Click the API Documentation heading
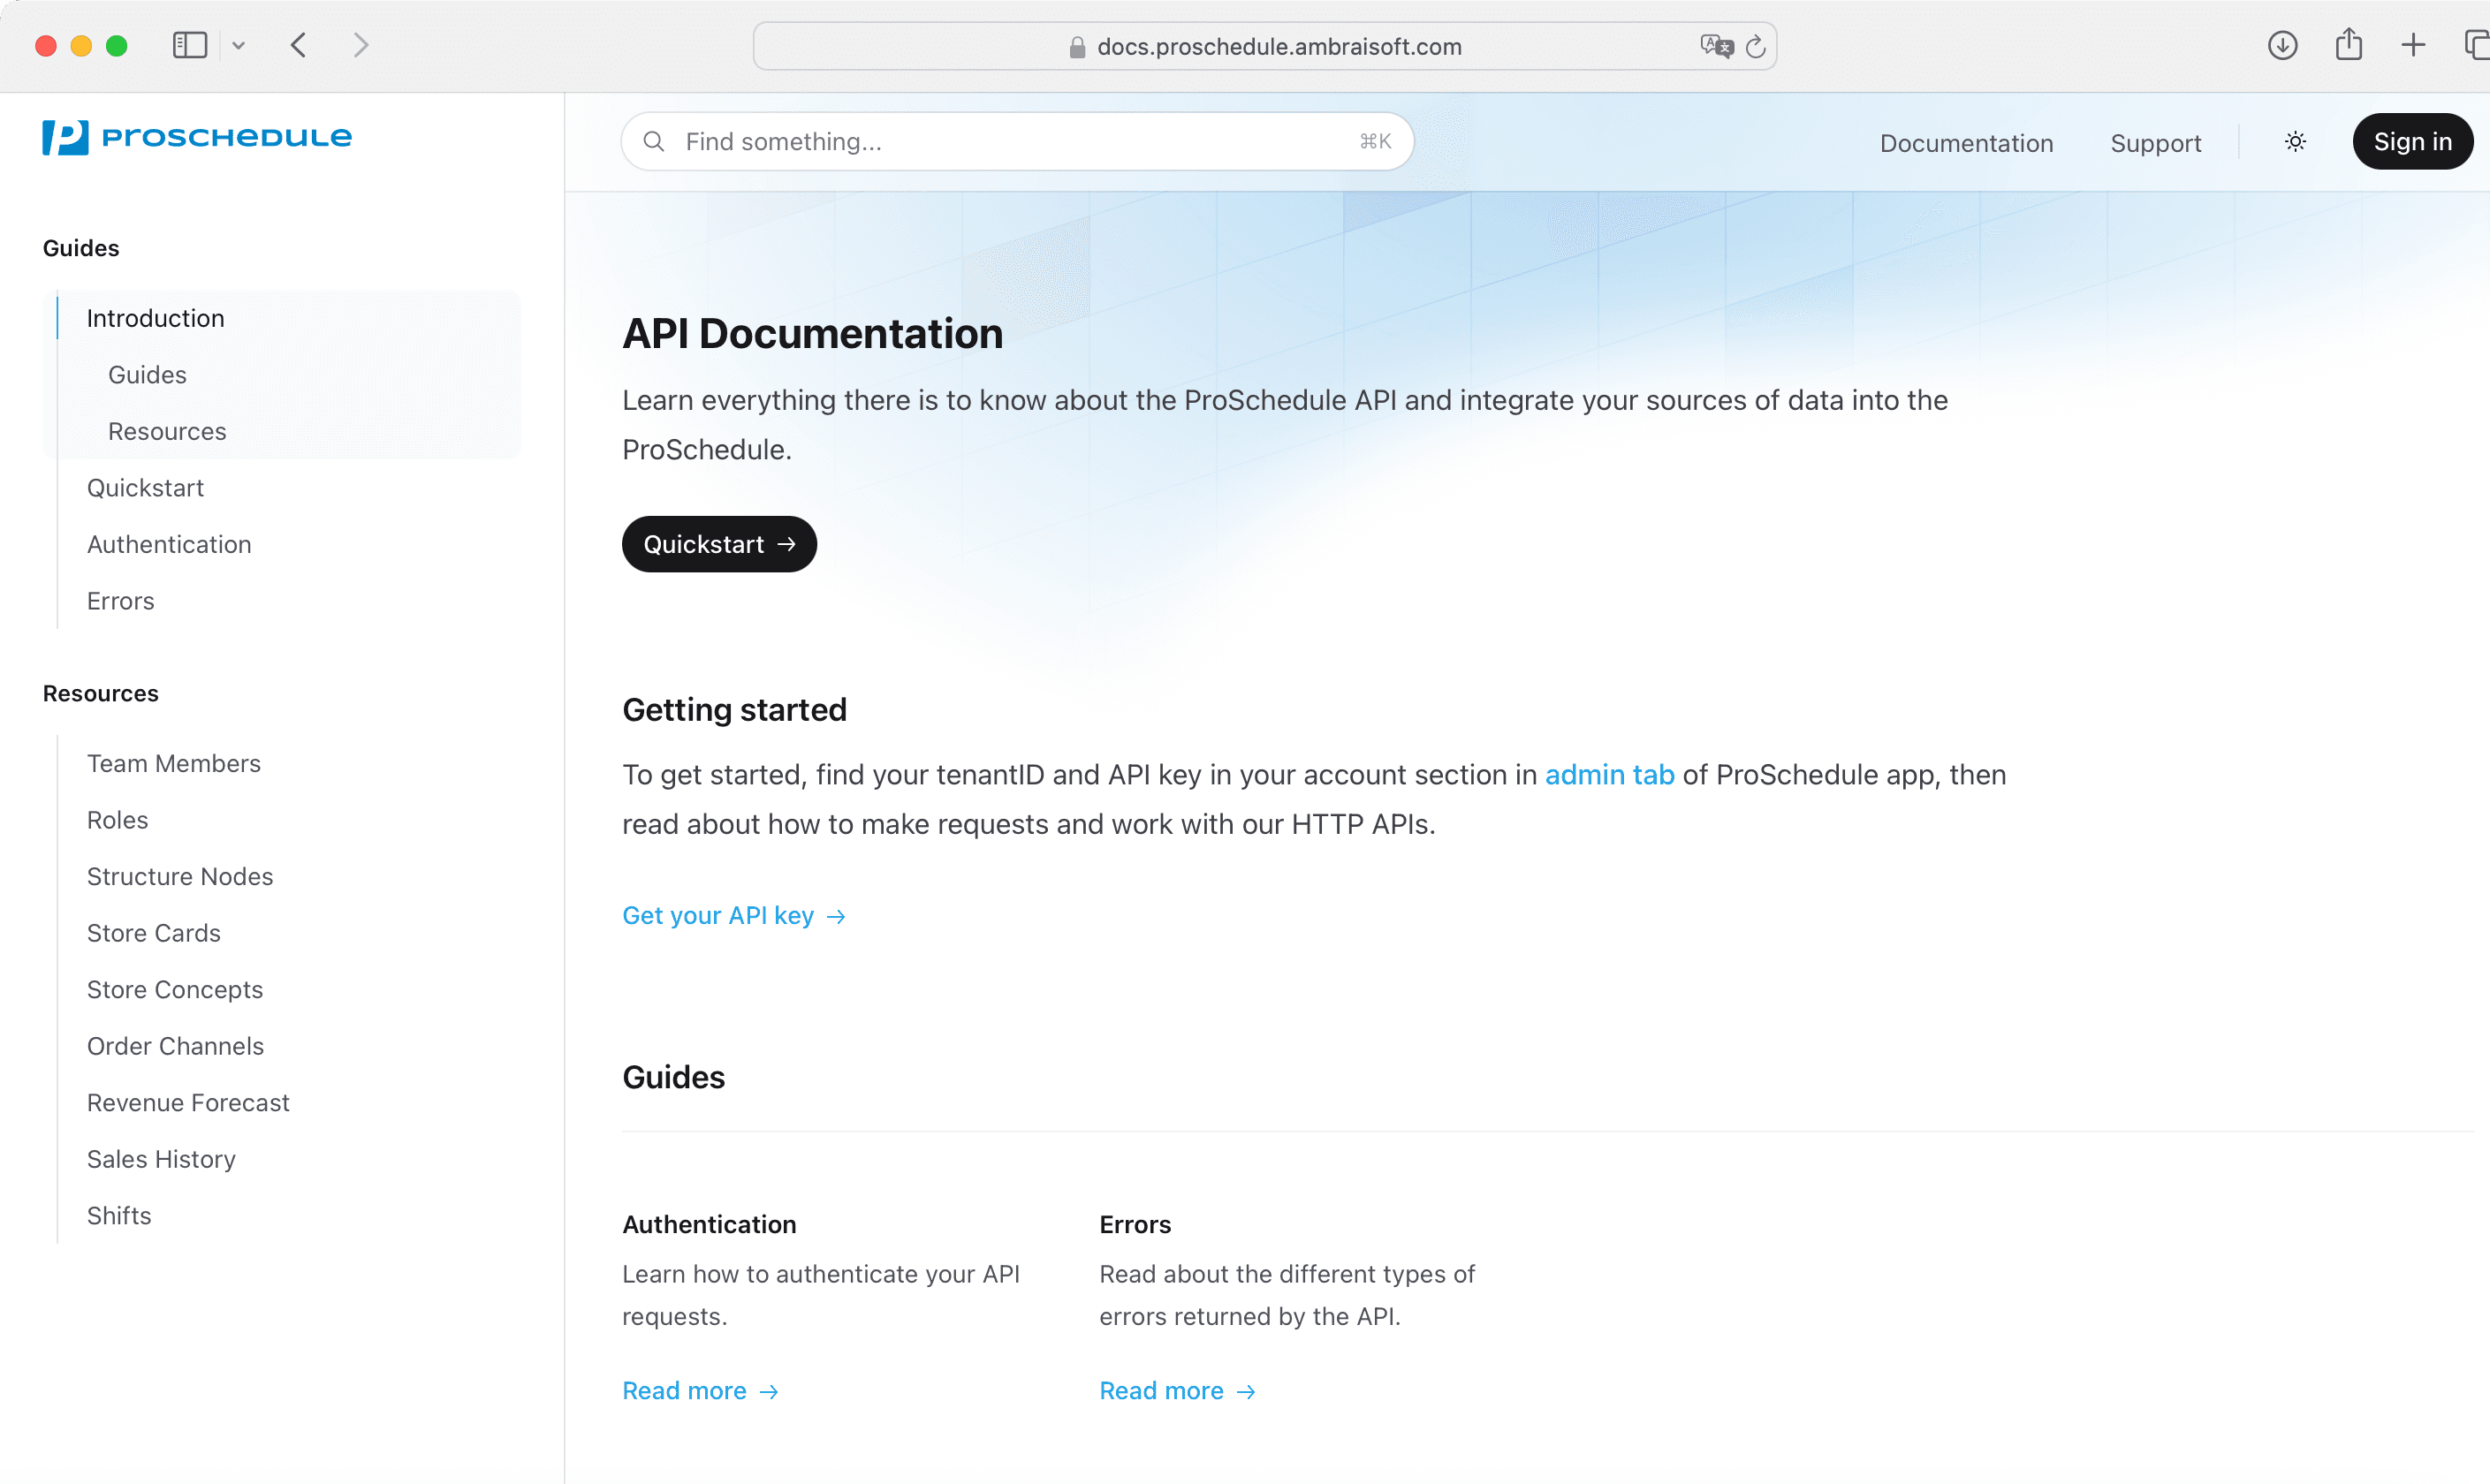The width and height of the screenshot is (2490, 1484). [812, 333]
